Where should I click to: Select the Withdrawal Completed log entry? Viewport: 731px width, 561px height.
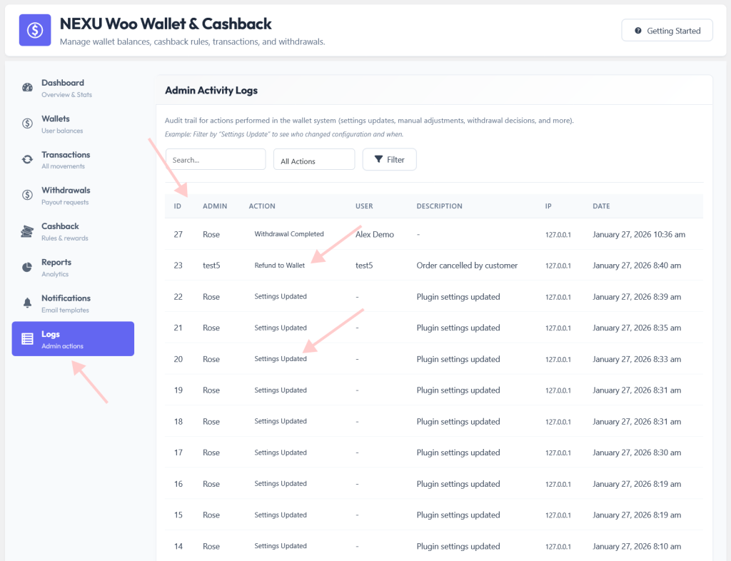click(433, 234)
